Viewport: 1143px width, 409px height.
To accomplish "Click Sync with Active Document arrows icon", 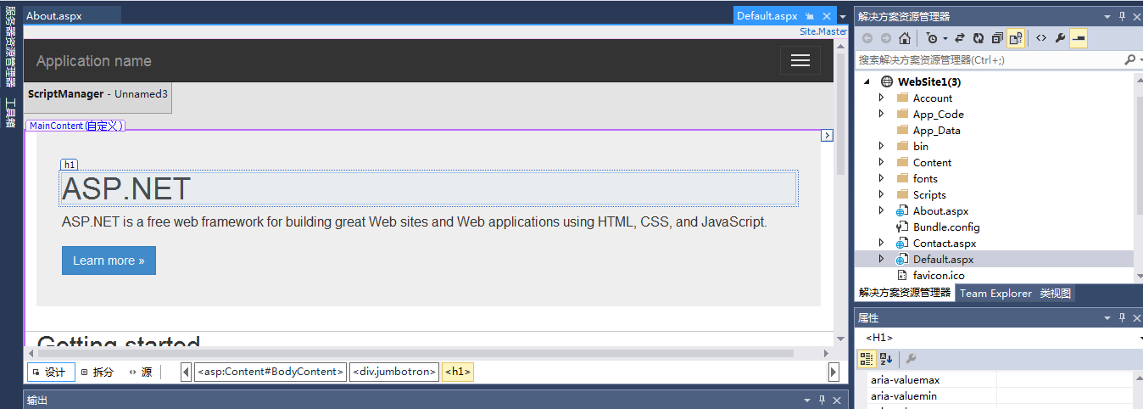I will [x=960, y=38].
